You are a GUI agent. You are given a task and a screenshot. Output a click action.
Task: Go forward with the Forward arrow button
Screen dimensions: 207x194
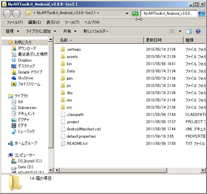tap(16, 14)
